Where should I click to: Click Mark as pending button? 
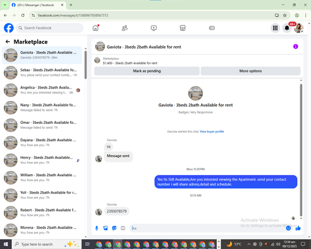pos(147,71)
